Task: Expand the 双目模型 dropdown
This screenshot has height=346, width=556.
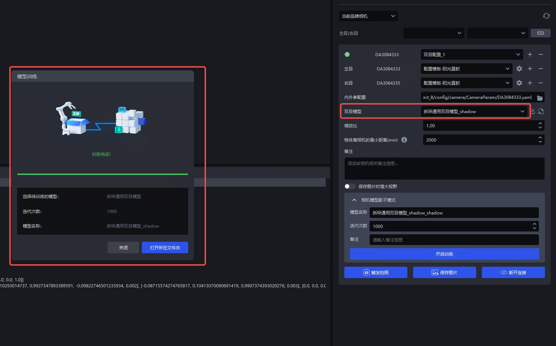Action: [x=475, y=111]
